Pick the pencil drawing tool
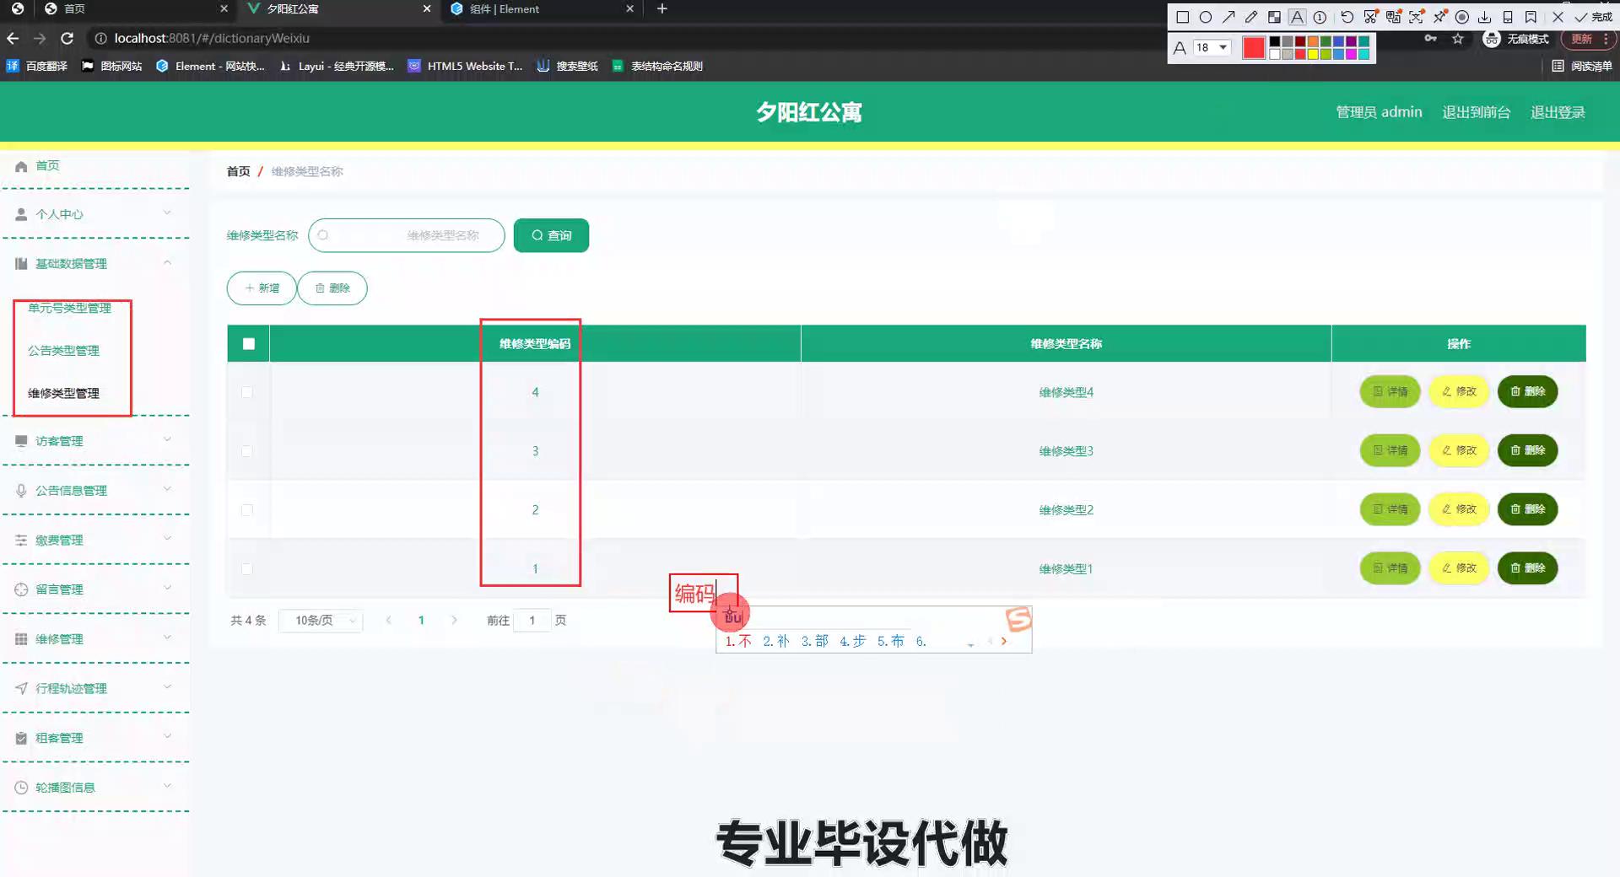 (1251, 17)
